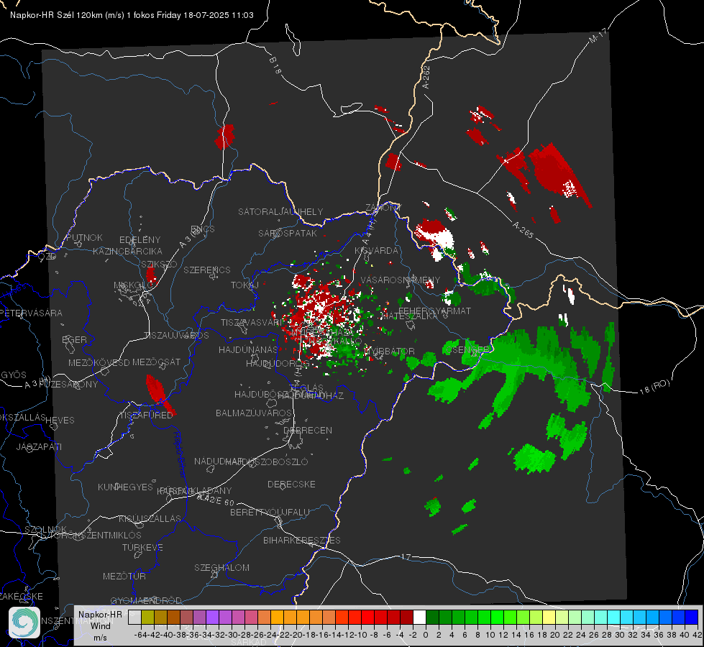This screenshot has width=704, height=647.
Task: Click the BERETTYÓÚJFALU city label
Action: pos(270,512)
